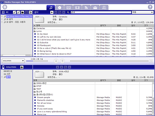Screen dimensions: 155x116
Task: Sort PC list by 크기 column
Action: (x=146, y=26)
